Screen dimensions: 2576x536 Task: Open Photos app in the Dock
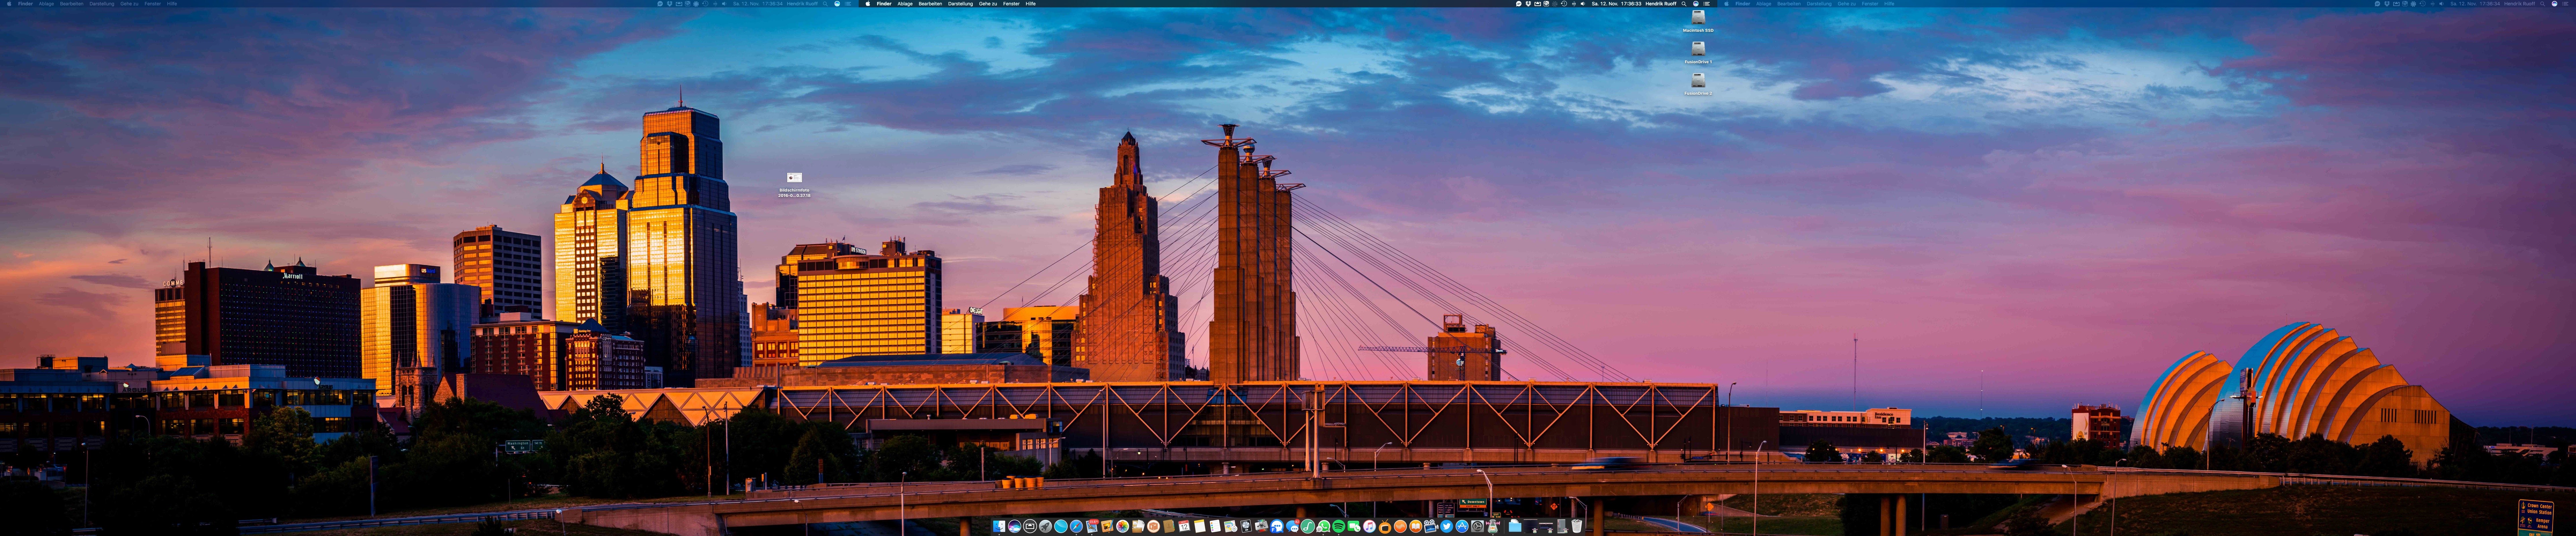coord(1123,526)
